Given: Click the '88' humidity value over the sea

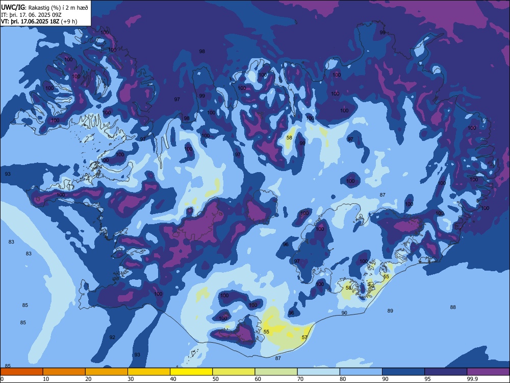Looking at the screenshot, I should click(453, 307).
